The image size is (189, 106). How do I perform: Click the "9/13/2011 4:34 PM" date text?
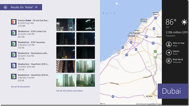pos(26,56)
